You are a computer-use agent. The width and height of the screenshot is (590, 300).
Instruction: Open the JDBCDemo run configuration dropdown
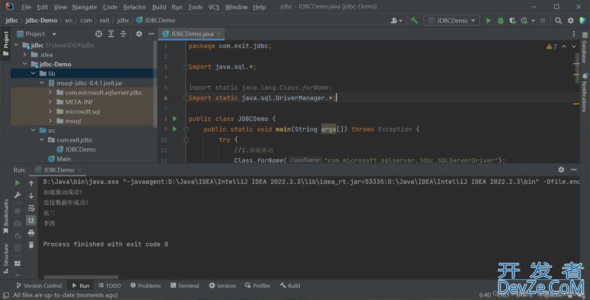click(x=451, y=21)
